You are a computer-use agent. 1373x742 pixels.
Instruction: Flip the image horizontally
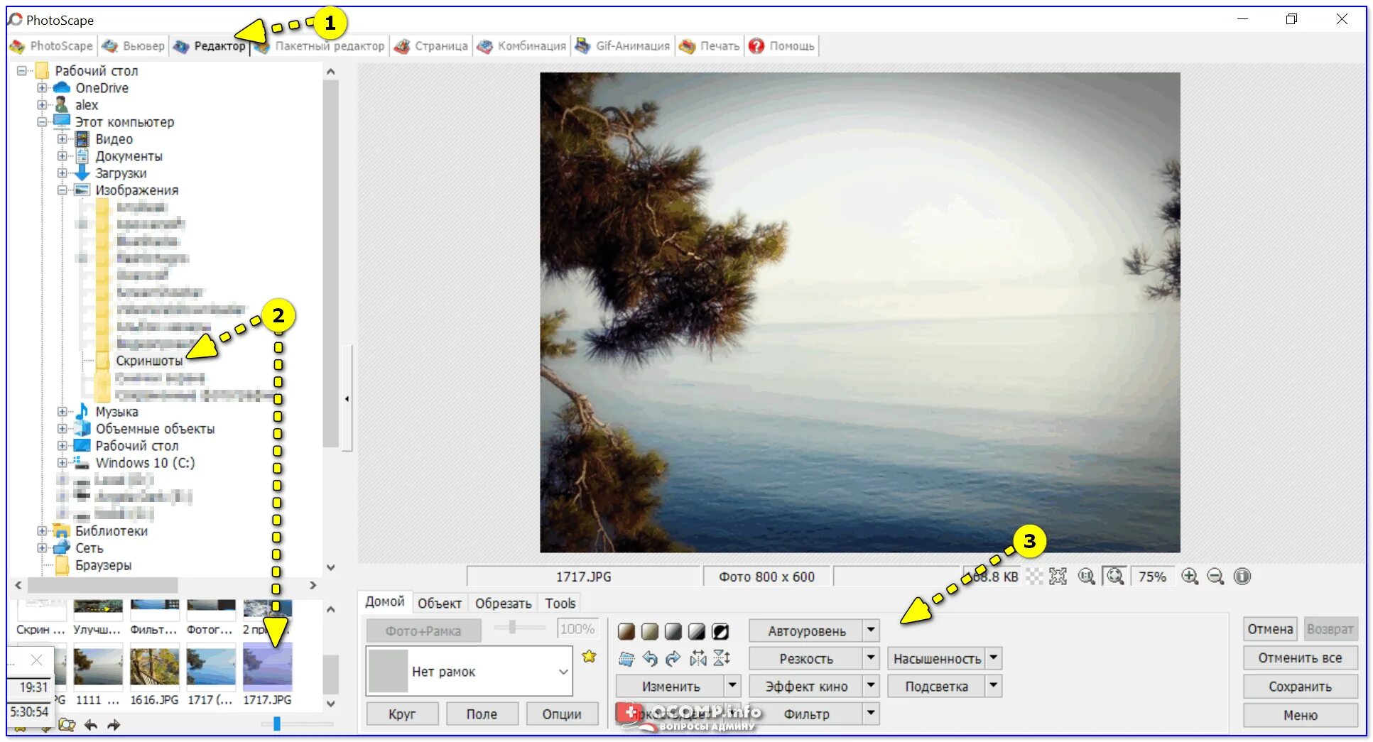pos(698,658)
